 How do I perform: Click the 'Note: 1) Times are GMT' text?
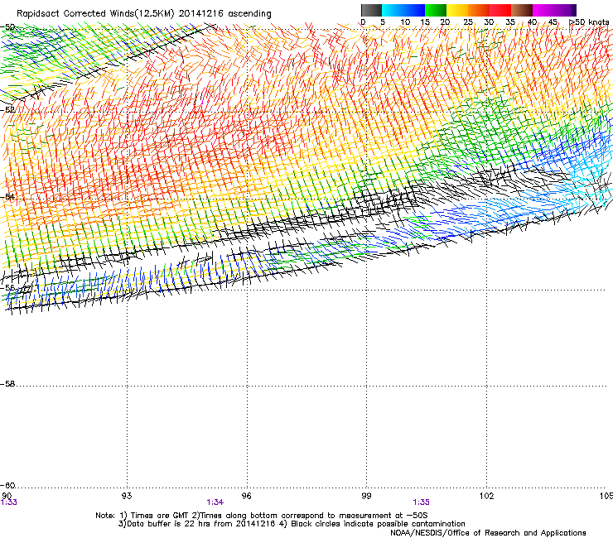pyautogui.click(x=142, y=516)
